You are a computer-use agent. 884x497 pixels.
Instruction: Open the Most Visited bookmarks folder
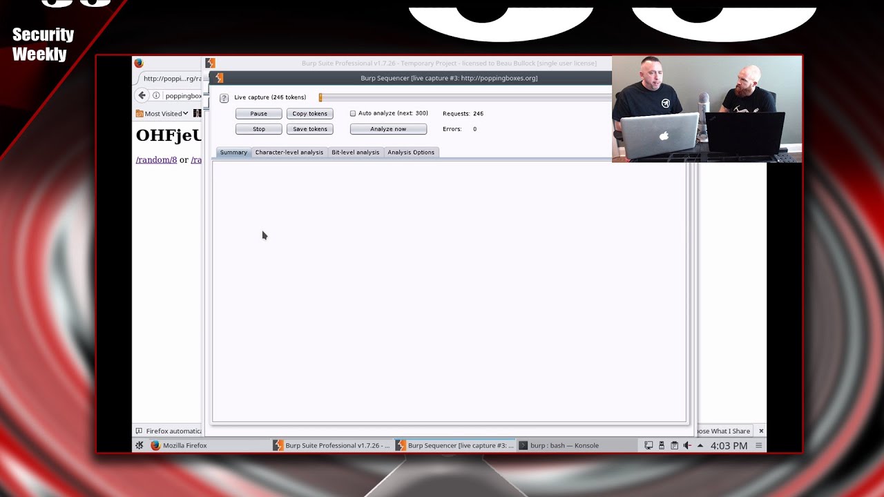click(162, 113)
